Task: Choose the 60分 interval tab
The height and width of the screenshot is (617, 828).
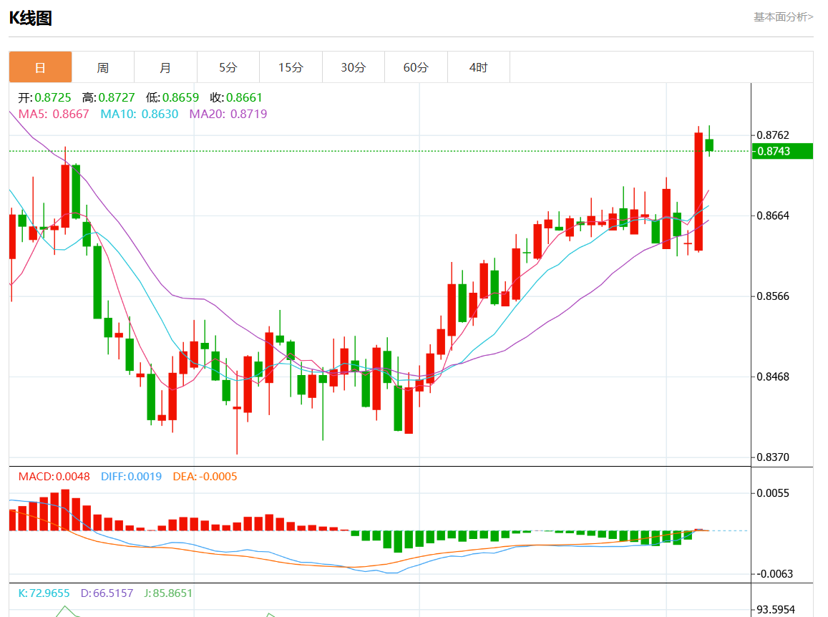Action: 416,67
